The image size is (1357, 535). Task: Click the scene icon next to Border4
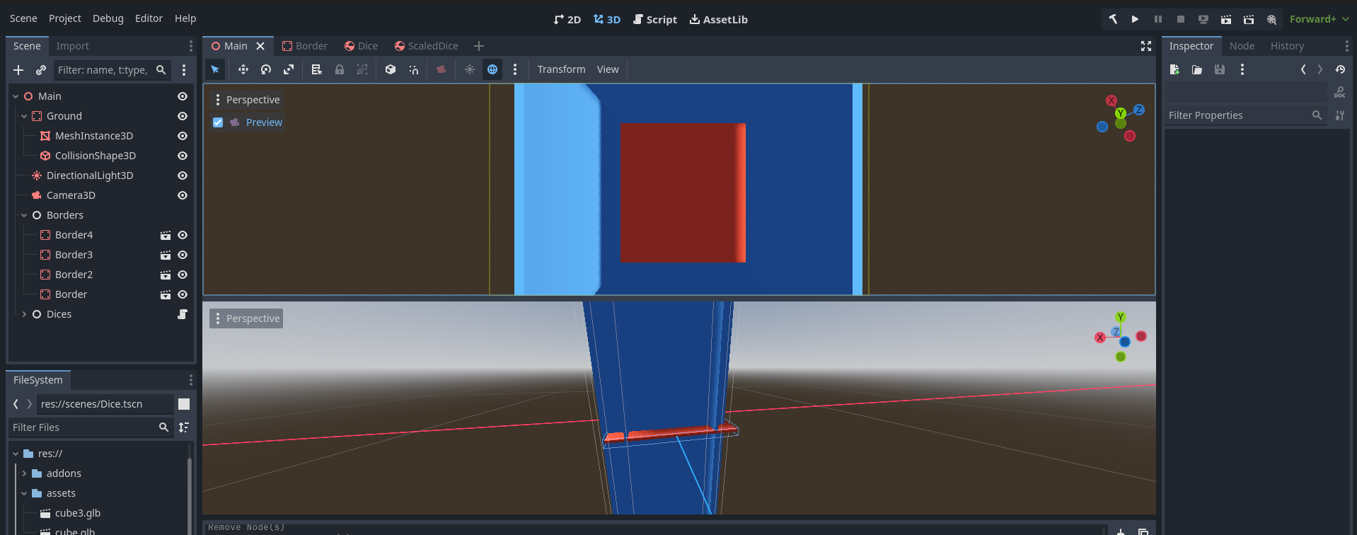point(166,235)
